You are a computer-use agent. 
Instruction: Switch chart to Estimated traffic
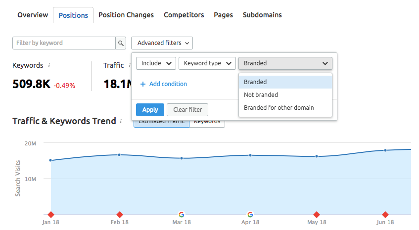pyautogui.click(x=161, y=124)
